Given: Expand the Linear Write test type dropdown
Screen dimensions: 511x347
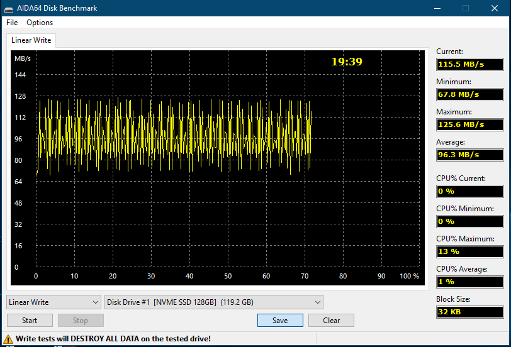Looking at the screenshot, I should point(53,302).
